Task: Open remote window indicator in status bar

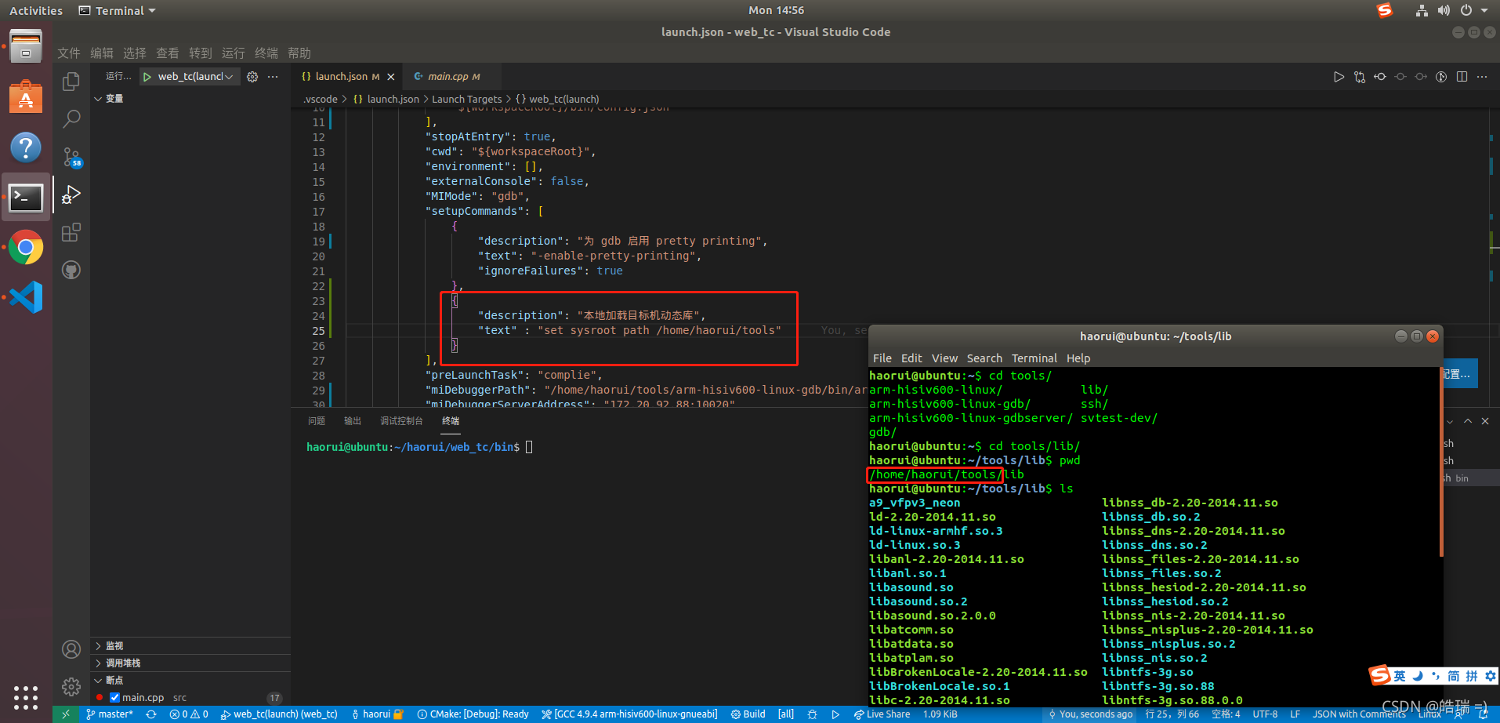Action: [x=66, y=714]
